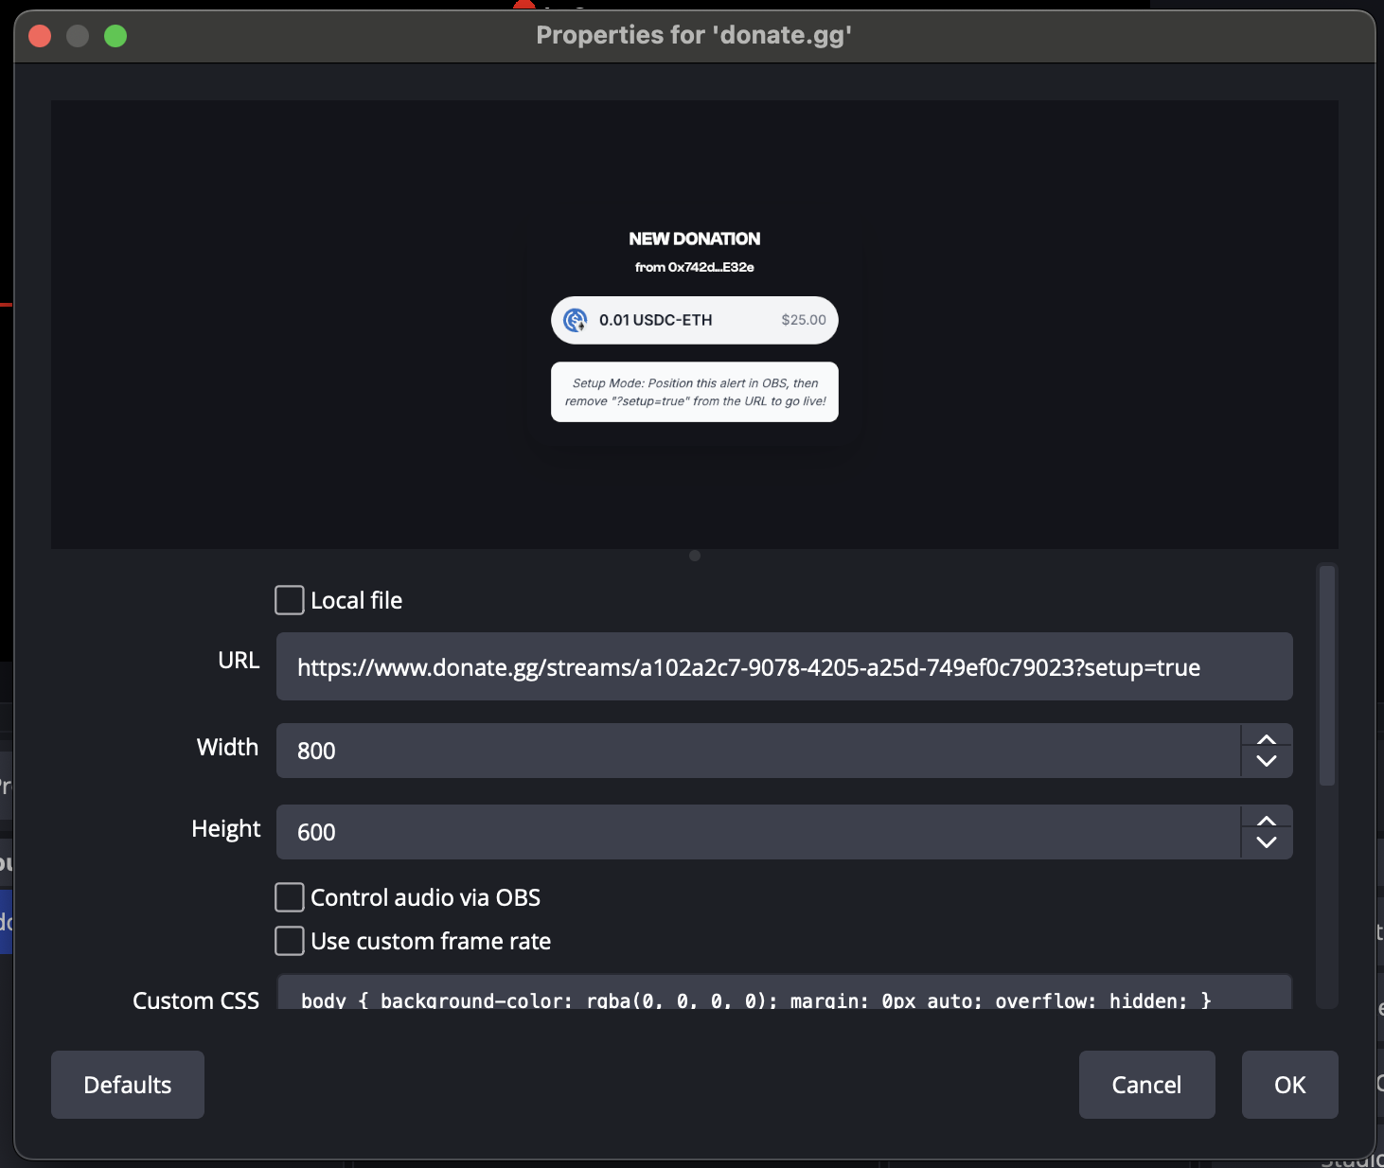
Task: Click the USDC-ETH coin icon in preview
Action: pos(576,320)
